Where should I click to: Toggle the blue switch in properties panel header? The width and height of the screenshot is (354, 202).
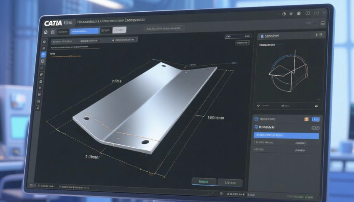(x=315, y=119)
